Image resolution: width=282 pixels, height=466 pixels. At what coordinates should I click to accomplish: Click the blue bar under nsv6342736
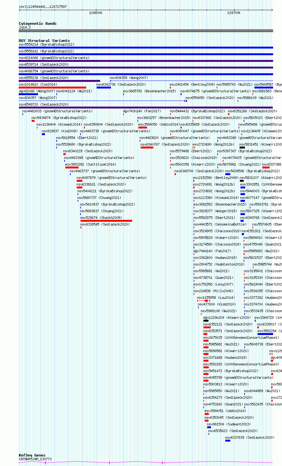tap(104, 88)
